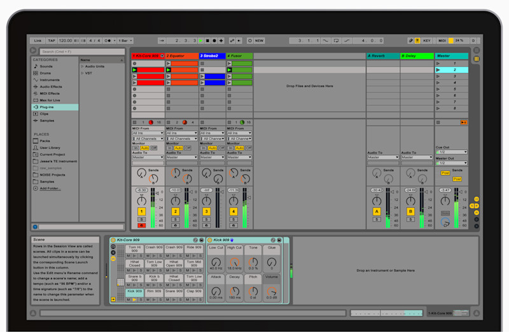
Task: Click the TAP tempo button
Action: point(52,40)
